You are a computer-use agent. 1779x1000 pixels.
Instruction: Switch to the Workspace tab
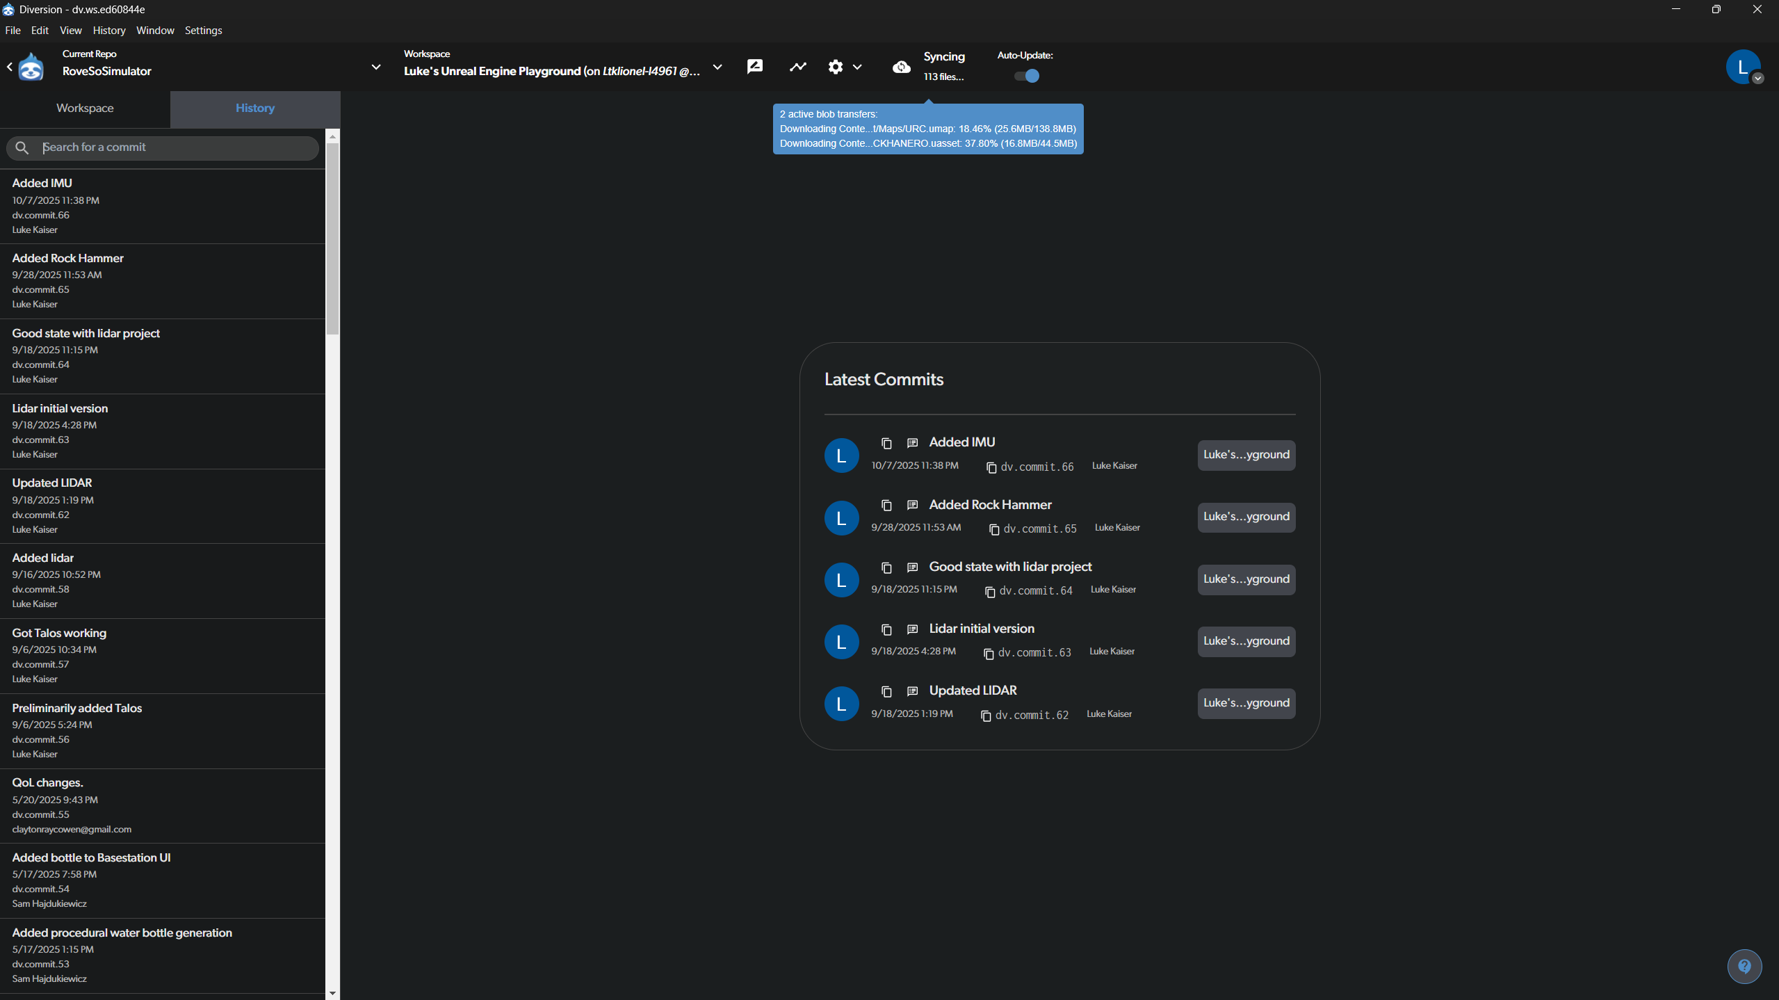[85, 108]
